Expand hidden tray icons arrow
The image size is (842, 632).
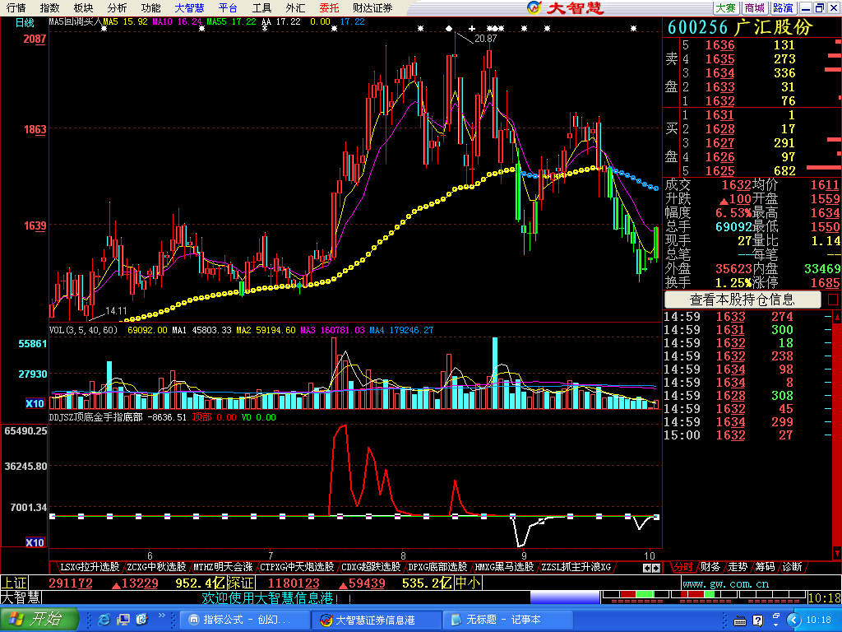point(793,620)
